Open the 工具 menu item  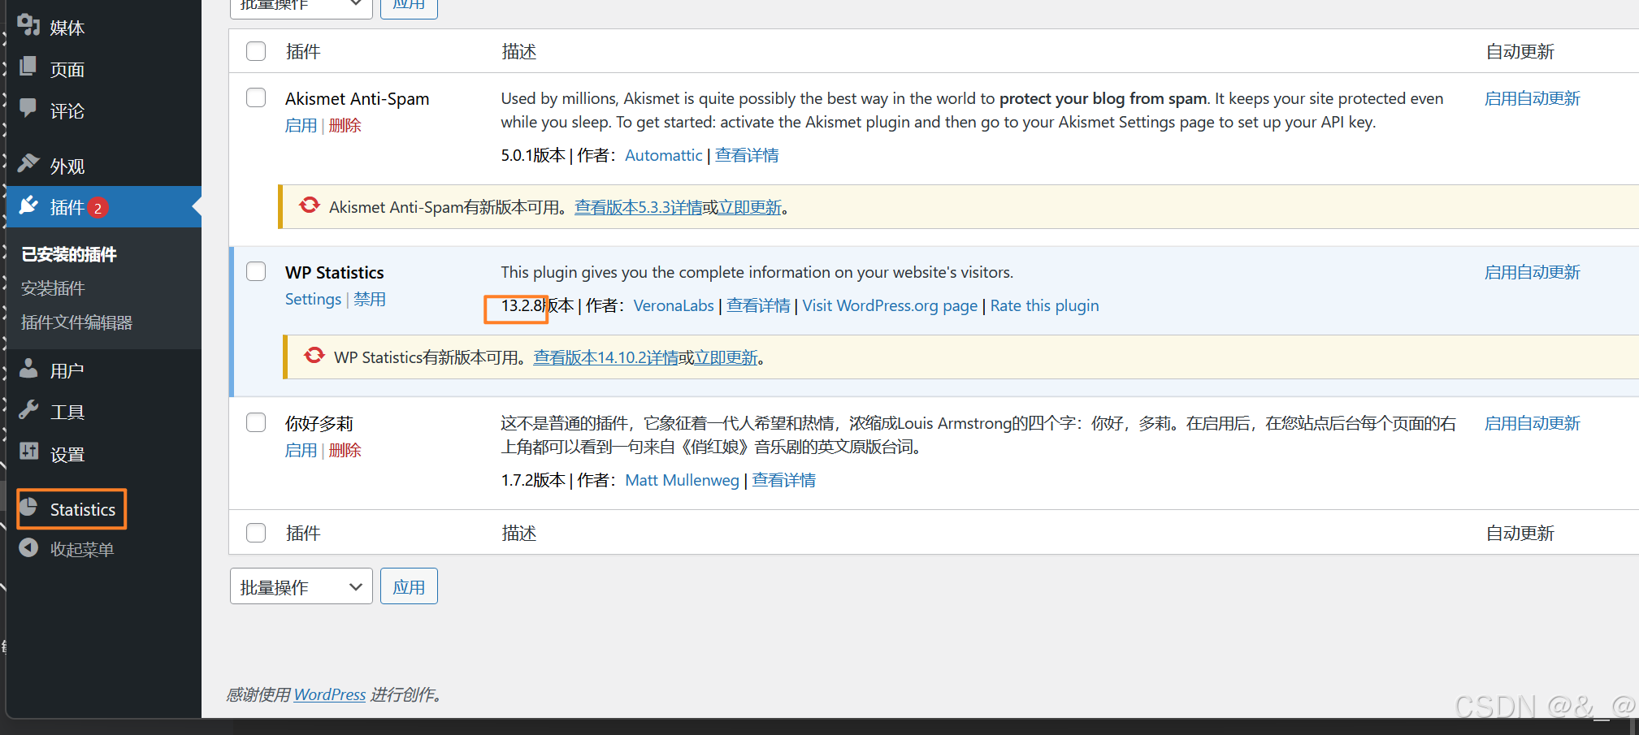point(67,413)
